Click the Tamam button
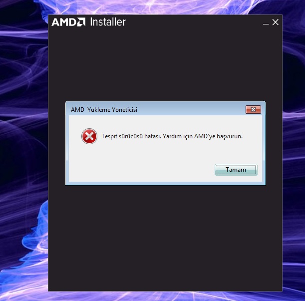Screen dimensions: 305x301 [x=236, y=170]
